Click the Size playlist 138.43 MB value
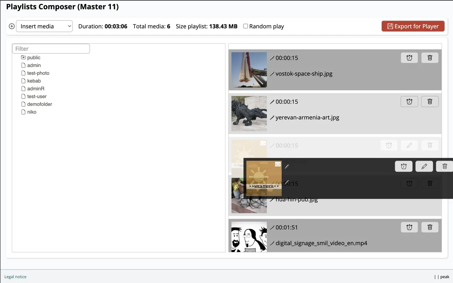This screenshot has height=283, width=453. click(x=223, y=26)
